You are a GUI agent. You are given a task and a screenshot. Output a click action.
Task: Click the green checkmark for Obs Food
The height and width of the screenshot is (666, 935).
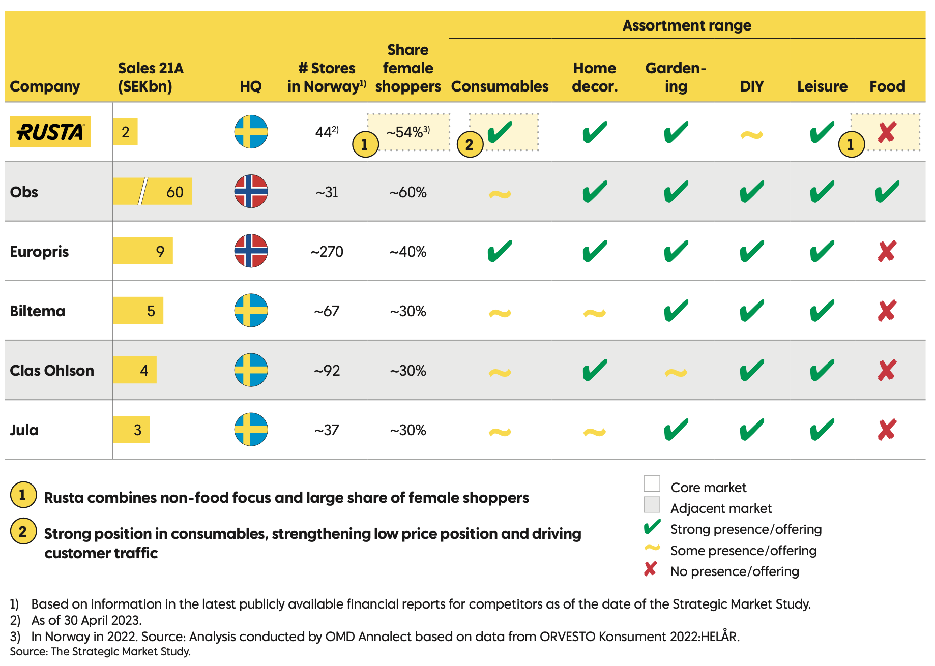tap(887, 192)
